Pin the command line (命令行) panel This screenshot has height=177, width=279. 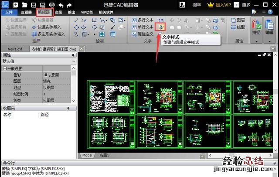[x=275, y=163]
